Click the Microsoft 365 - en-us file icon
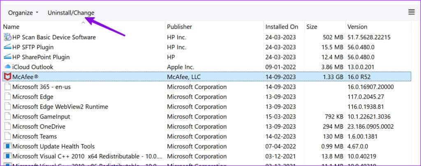Viewport: 421px width, 166px height. coord(8,87)
